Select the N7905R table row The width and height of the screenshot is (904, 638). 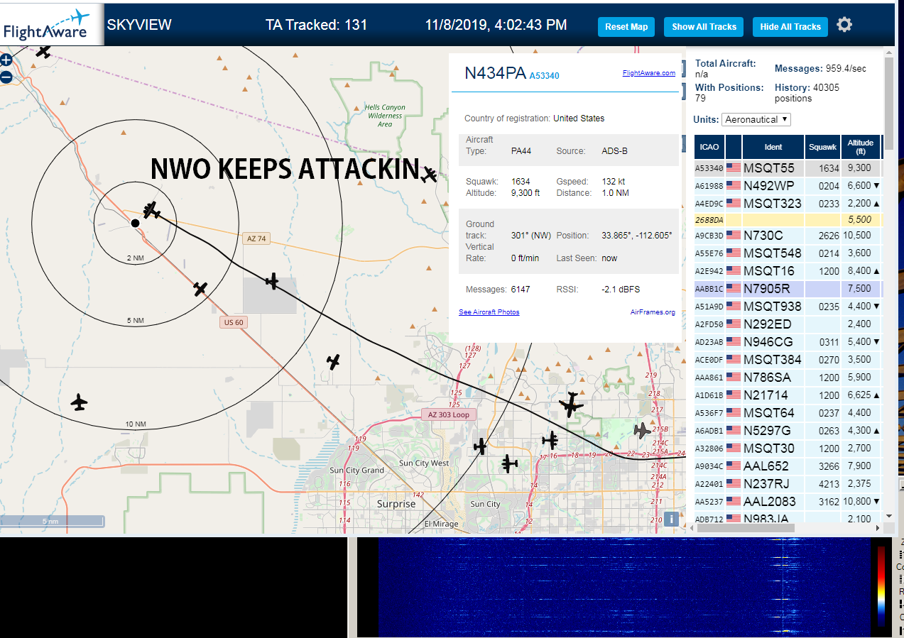788,289
